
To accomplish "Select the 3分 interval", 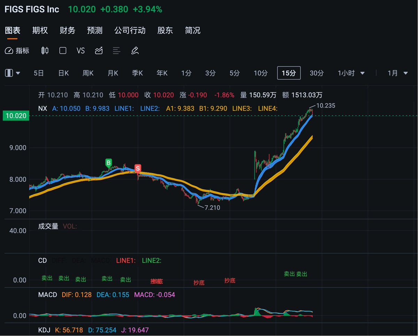I will click(210, 73).
